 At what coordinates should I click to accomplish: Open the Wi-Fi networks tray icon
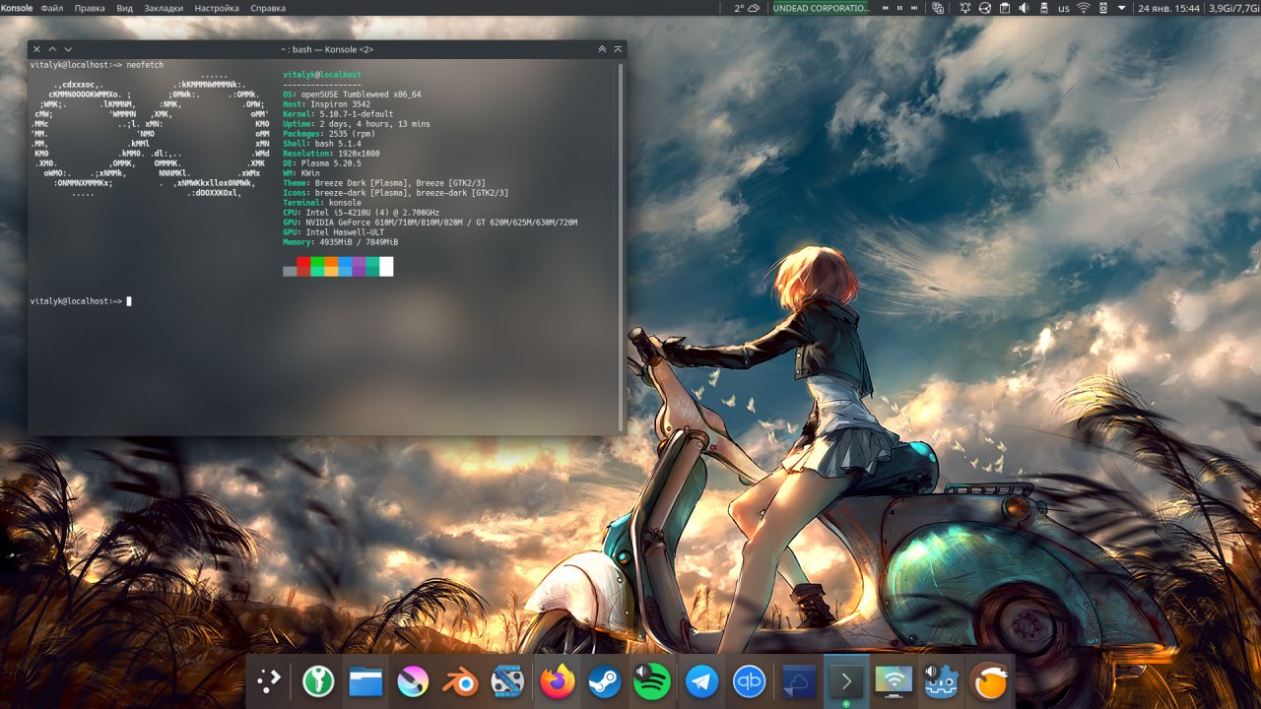[1084, 8]
